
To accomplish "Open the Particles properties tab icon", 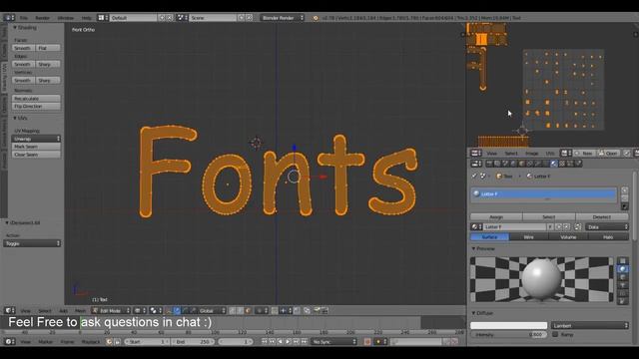I will coord(570,164).
